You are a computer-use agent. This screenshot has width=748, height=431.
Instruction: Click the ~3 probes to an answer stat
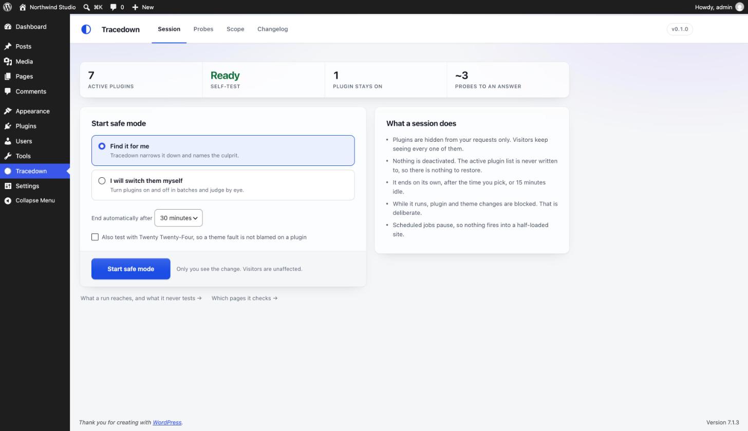tap(508, 80)
